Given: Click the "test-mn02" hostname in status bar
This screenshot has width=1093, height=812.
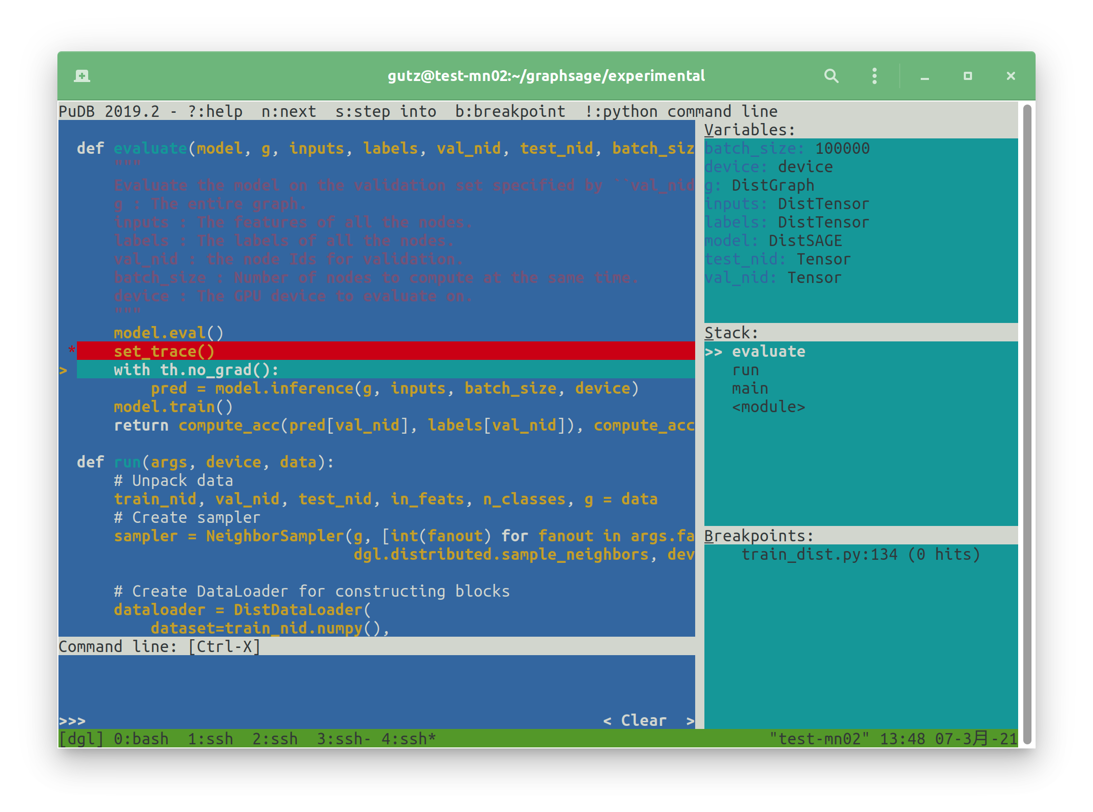Looking at the screenshot, I should pyautogui.click(x=819, y=739).
